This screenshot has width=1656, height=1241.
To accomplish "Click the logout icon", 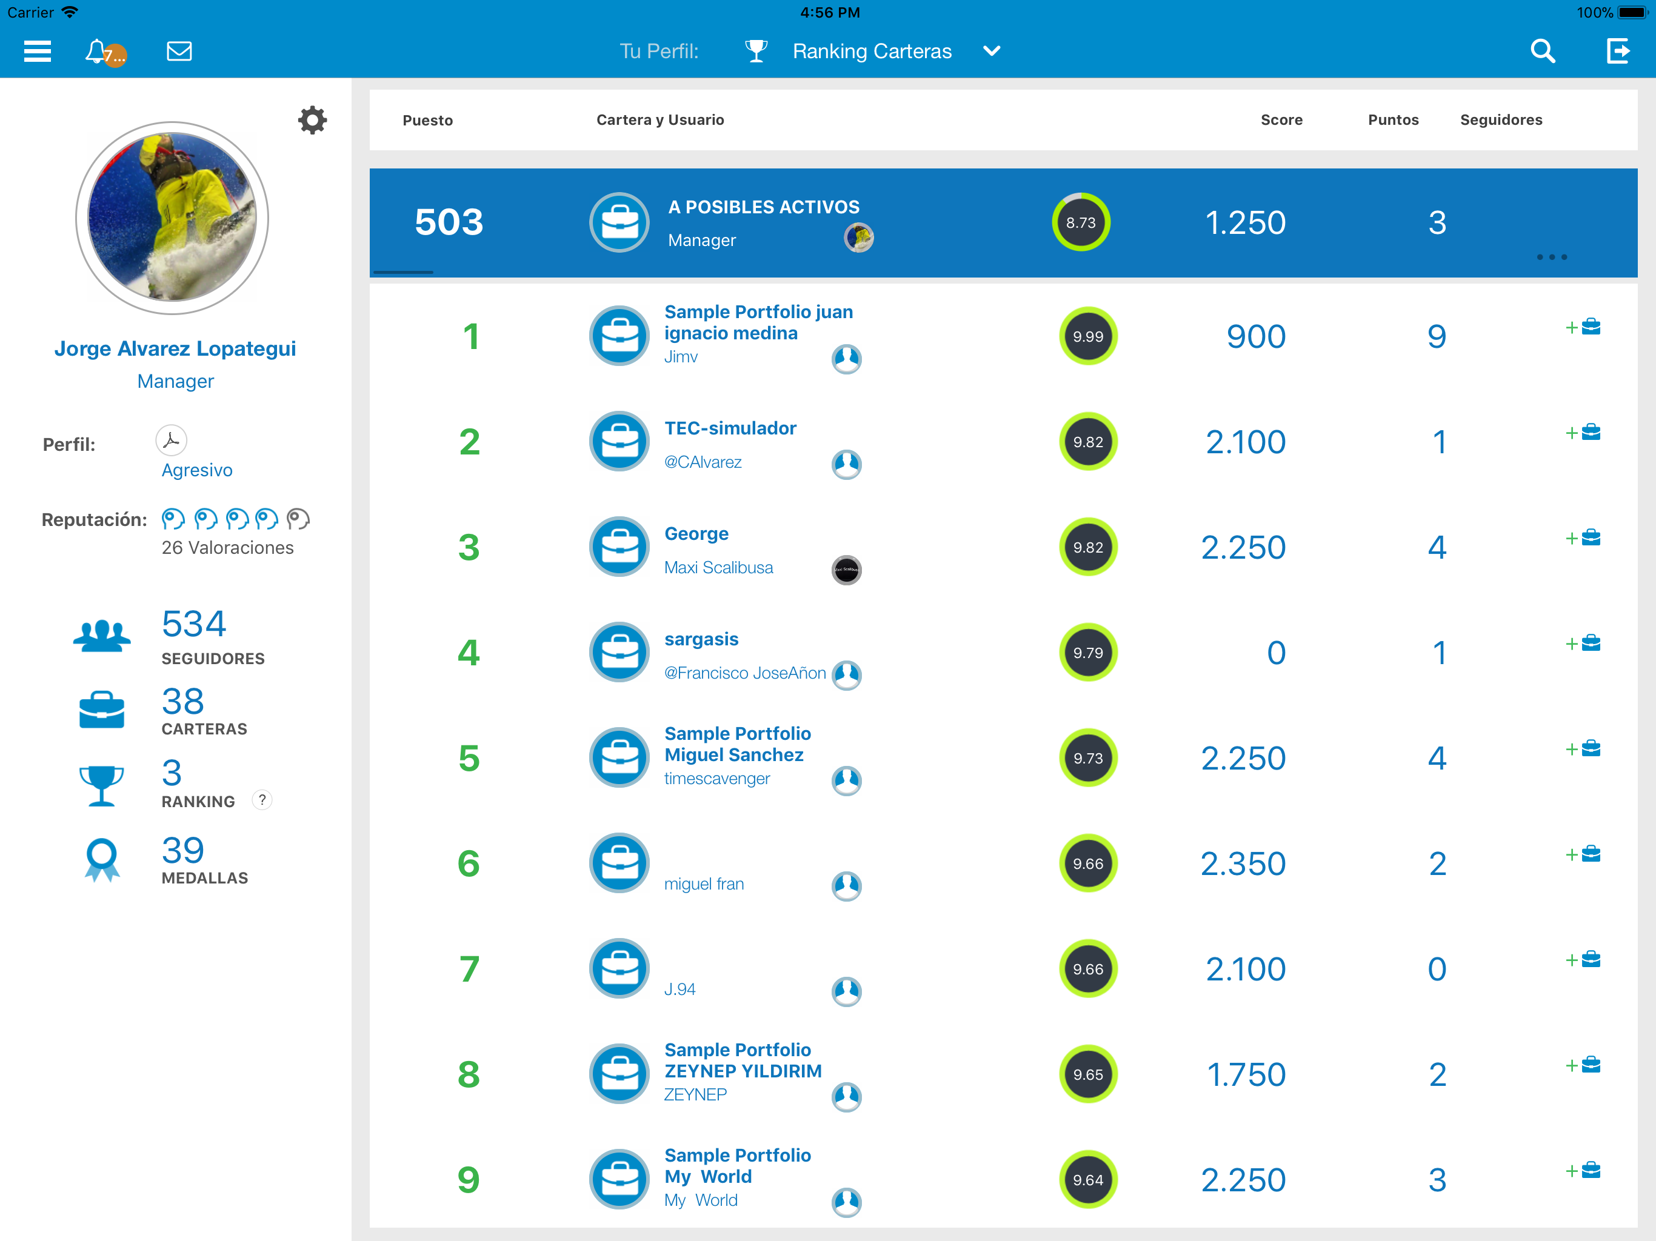I will coord(1618,51).
